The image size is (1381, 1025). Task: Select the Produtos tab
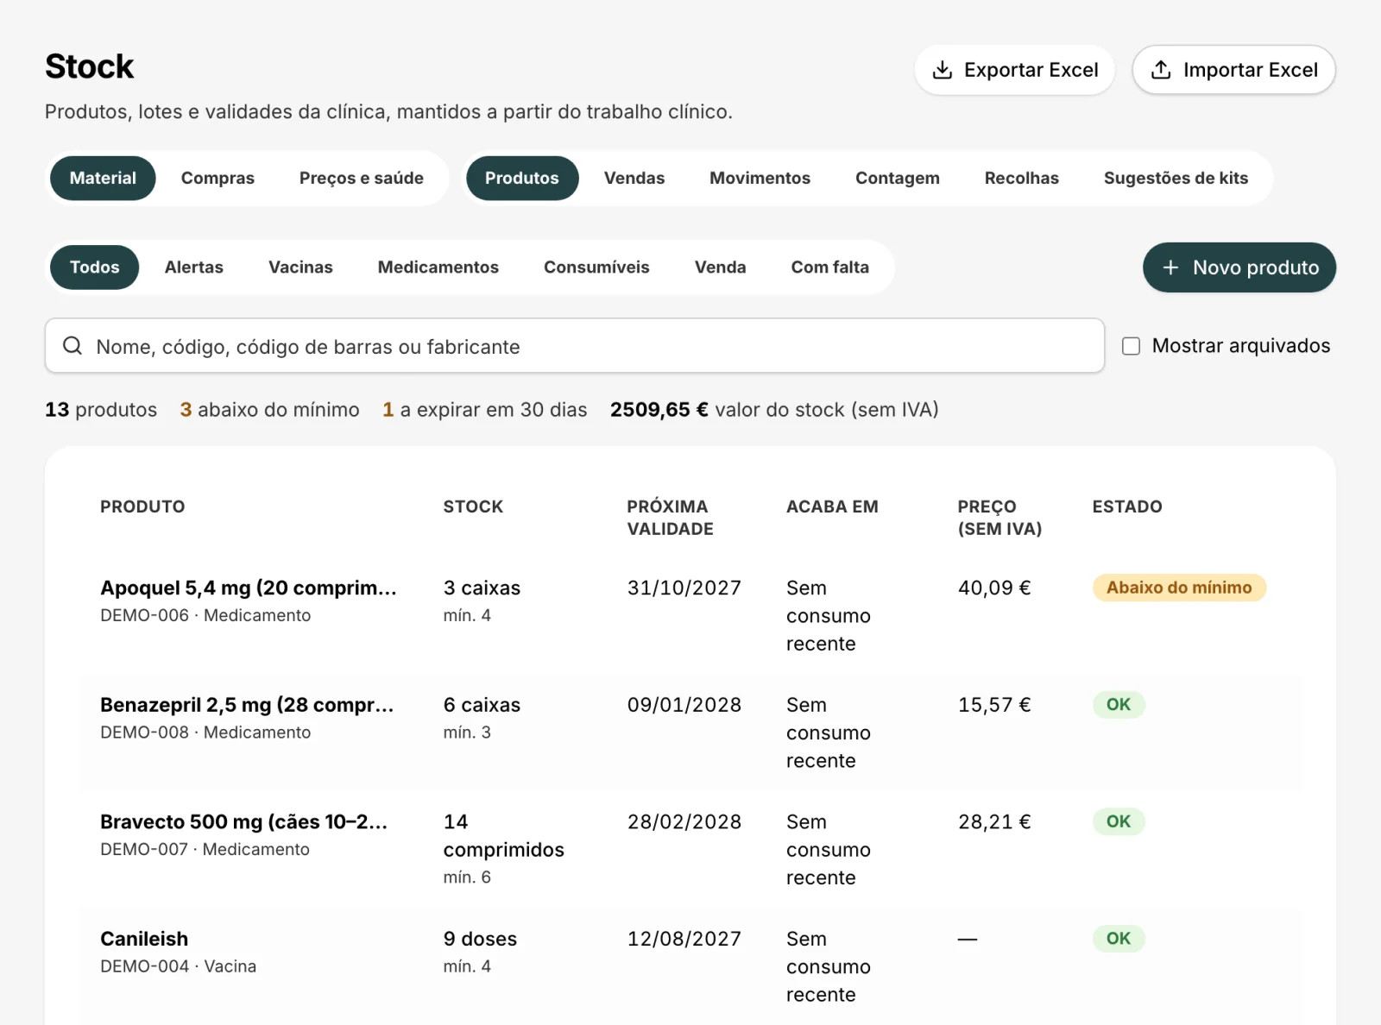(x=522, y=178)
